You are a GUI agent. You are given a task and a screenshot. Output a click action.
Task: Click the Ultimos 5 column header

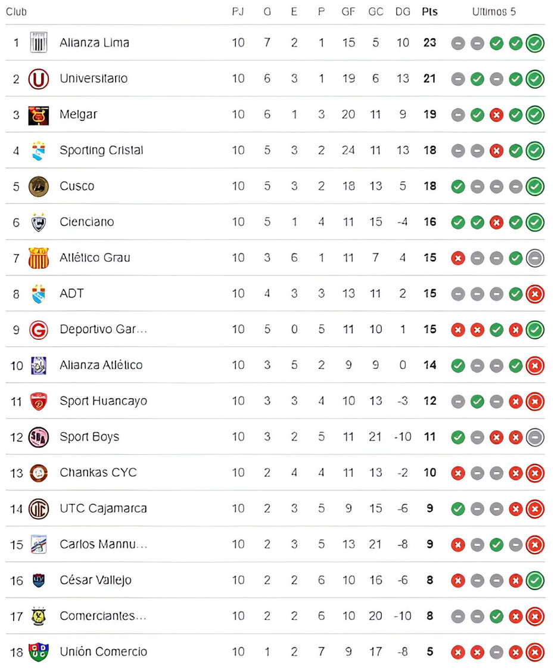(494, 12)
